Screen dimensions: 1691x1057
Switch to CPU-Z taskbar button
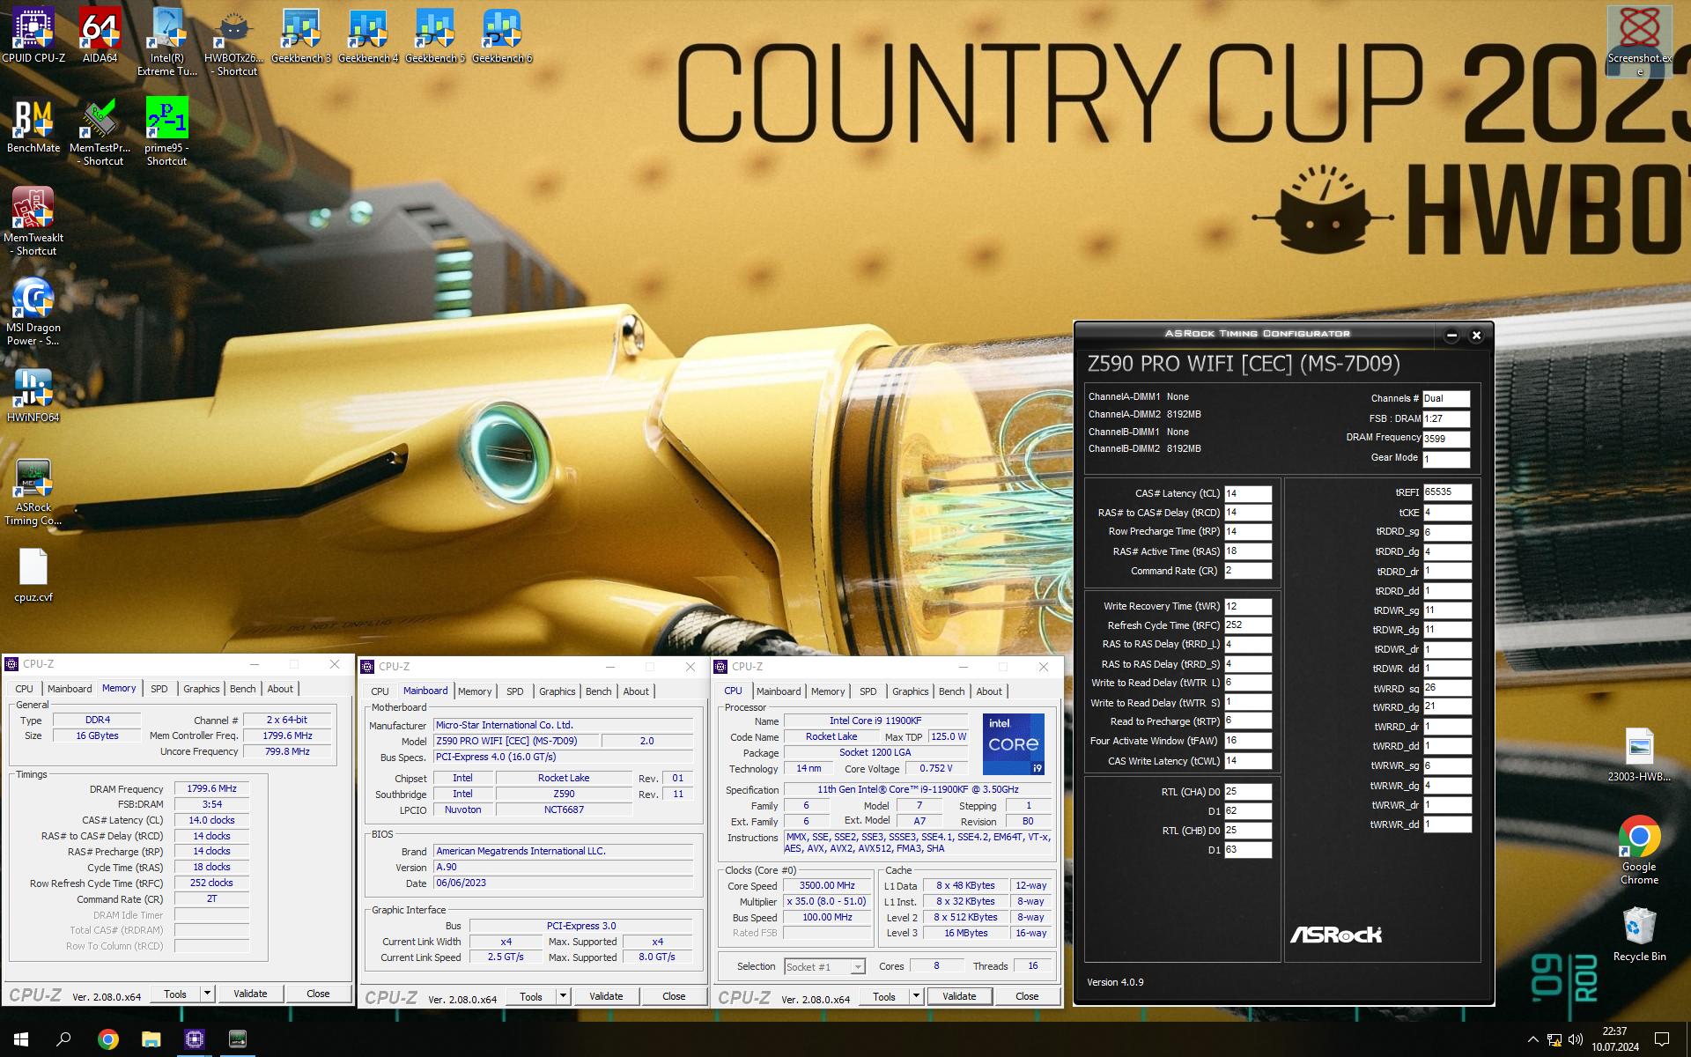point(195,1039)
